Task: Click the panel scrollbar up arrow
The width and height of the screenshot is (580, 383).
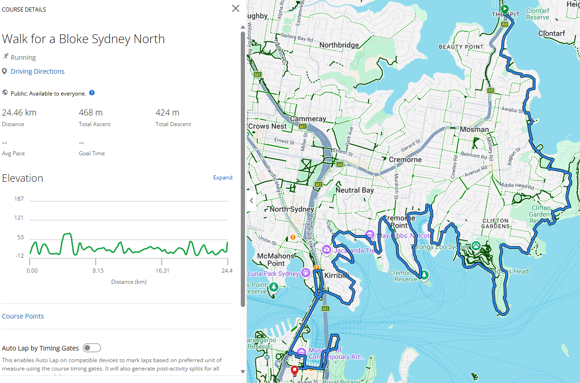Action: tap(243, 27)
